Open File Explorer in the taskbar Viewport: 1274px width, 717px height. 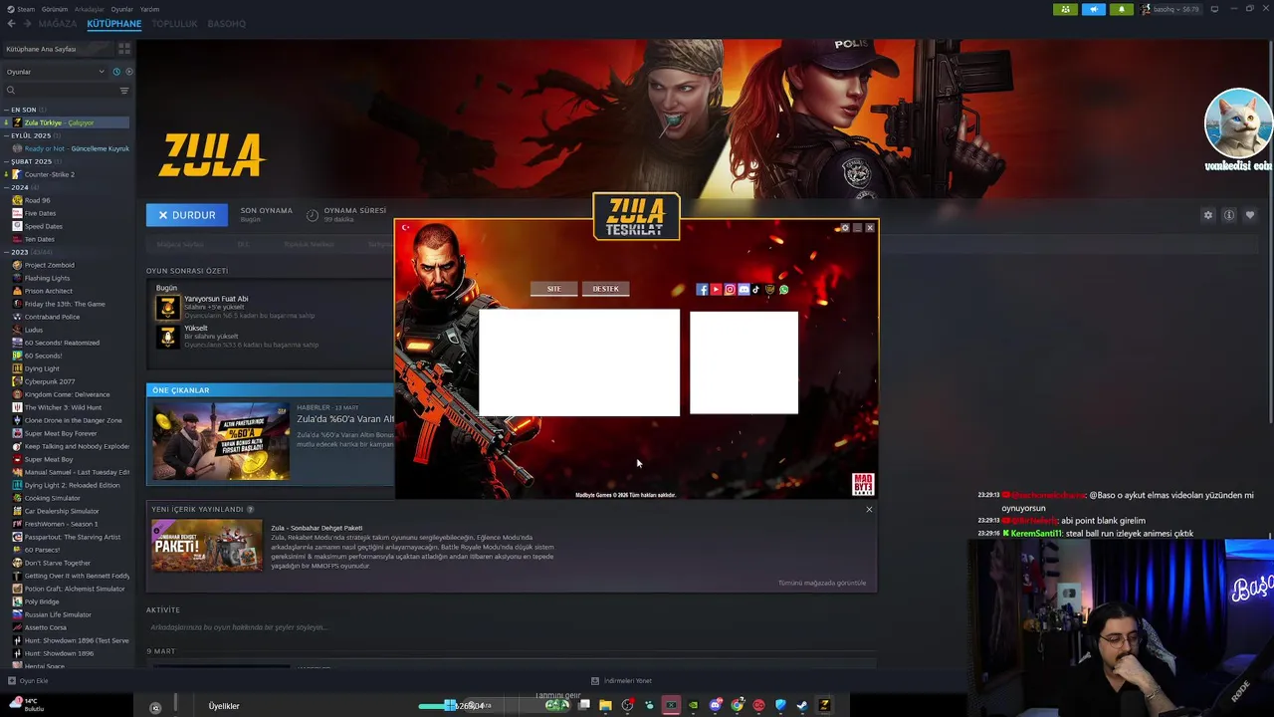(605, 705)
